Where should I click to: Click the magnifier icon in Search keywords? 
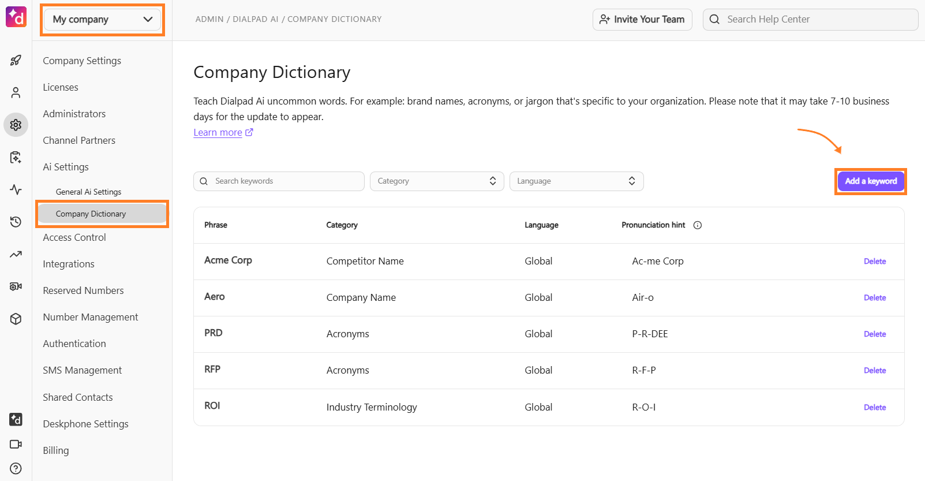[x=204, y=181]
